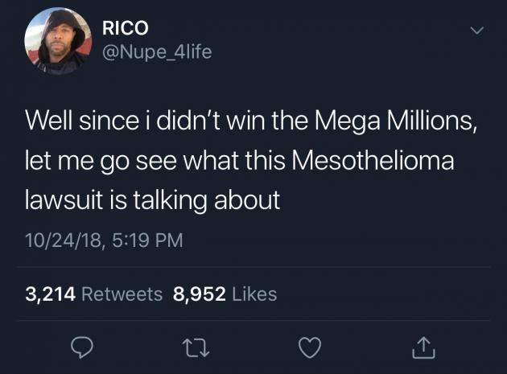
Task: Click the opening words Well since
Action: (x=75, y=122)
